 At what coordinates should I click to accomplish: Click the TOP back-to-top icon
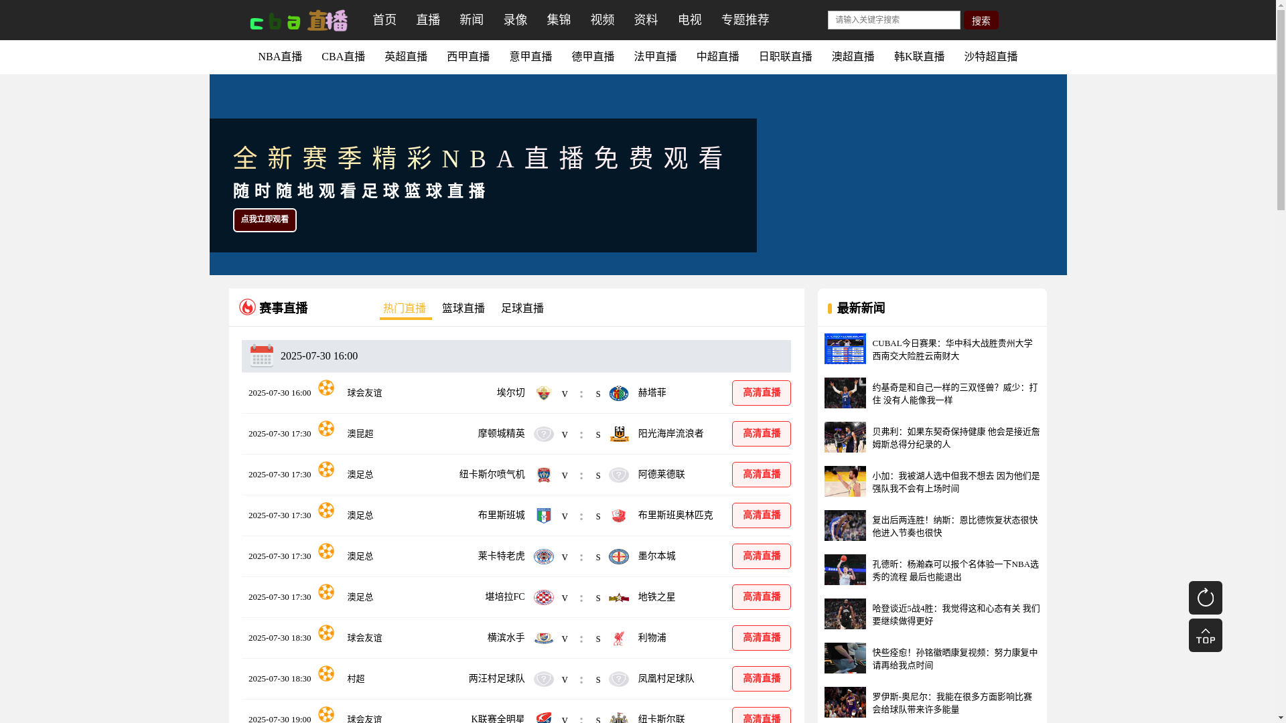coord(1205,635)
